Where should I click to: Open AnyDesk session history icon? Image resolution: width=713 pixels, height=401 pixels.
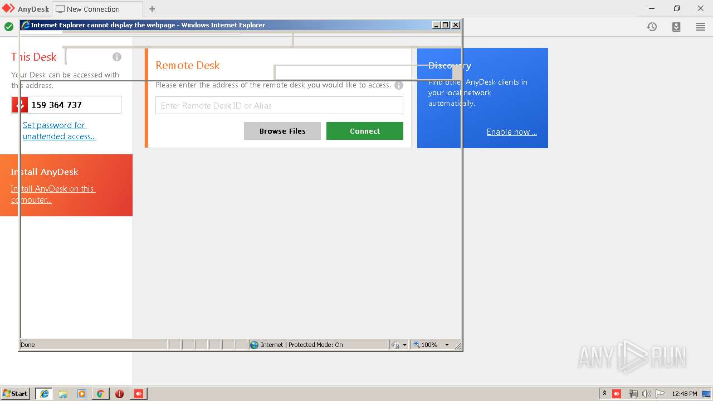coord(652,27)
